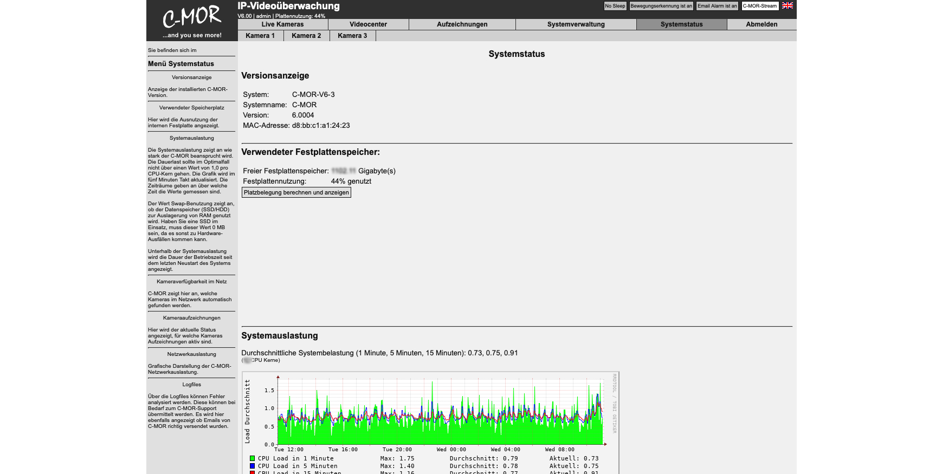Viewport: 942px width, 474px height.
Task: Click the green CPU Load 1 Minute swatch
Action: coord(252,458)
